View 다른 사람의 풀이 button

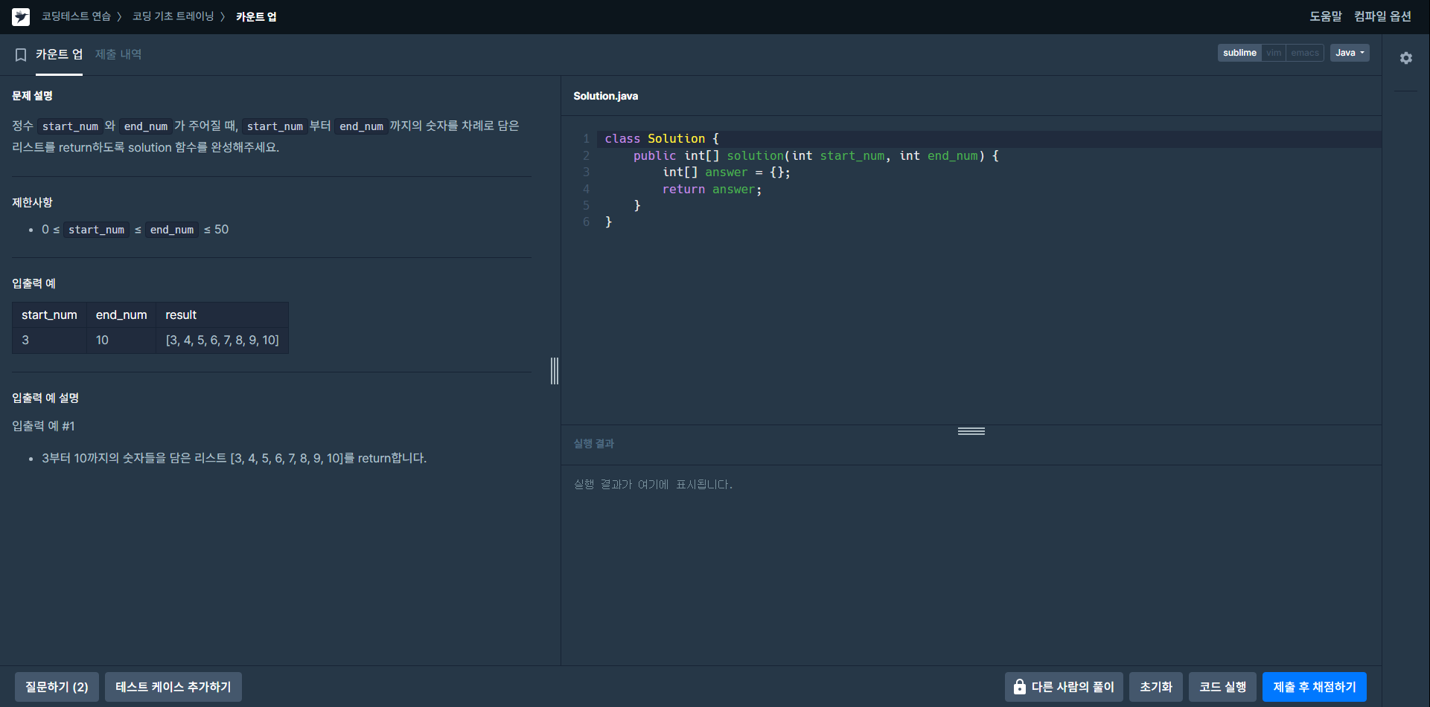(1064, 687)
